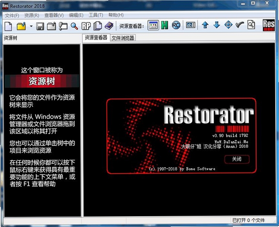Screen dimensions: 279x227
Task: Click the Res logo in toolbar
Action: pos(269,25)
